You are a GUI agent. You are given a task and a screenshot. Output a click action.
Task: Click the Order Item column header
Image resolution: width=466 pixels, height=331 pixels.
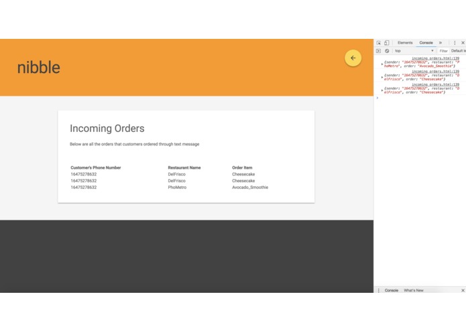tap(242, 168)
